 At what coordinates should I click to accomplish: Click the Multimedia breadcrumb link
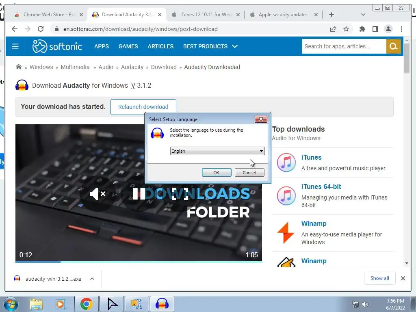(75, 67)
